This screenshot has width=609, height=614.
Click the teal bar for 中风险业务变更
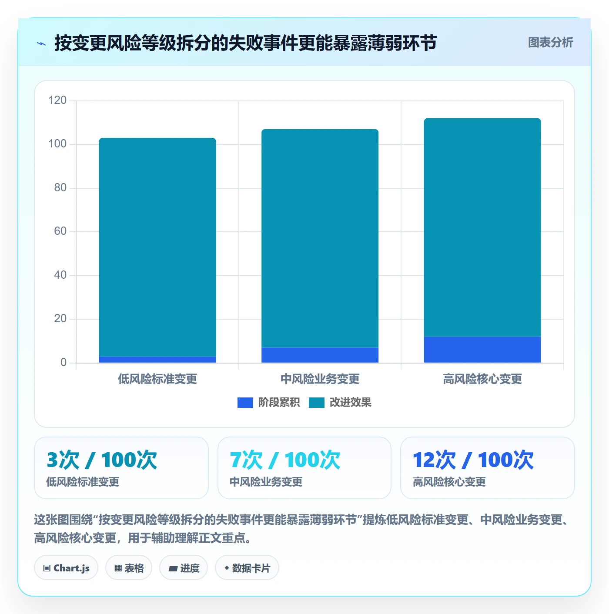[x=320, y=238]
